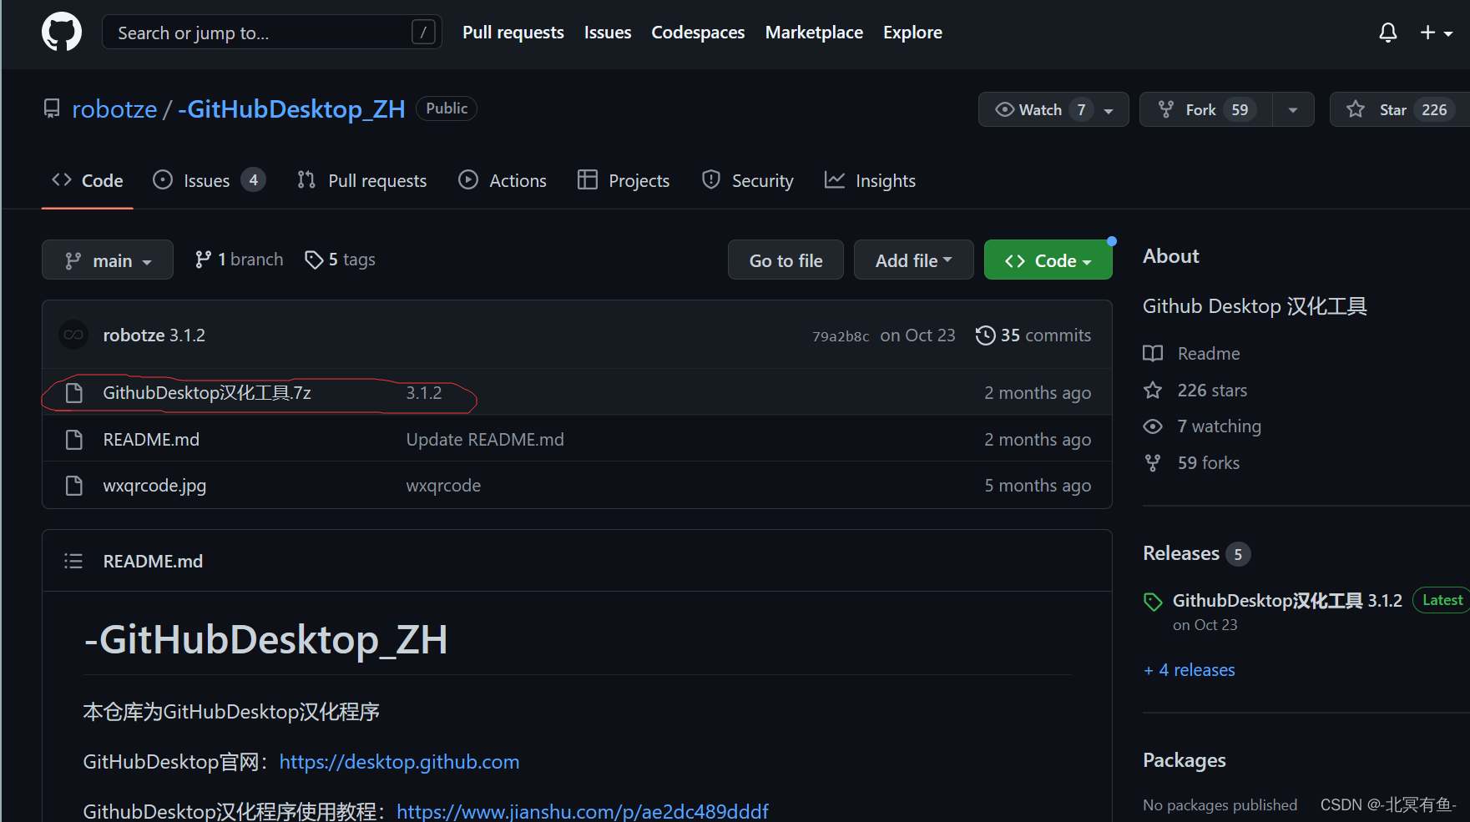Screen dimensions: 1470x822
Task: Open desktop.github.com link in README
Action: pos(399,762)
